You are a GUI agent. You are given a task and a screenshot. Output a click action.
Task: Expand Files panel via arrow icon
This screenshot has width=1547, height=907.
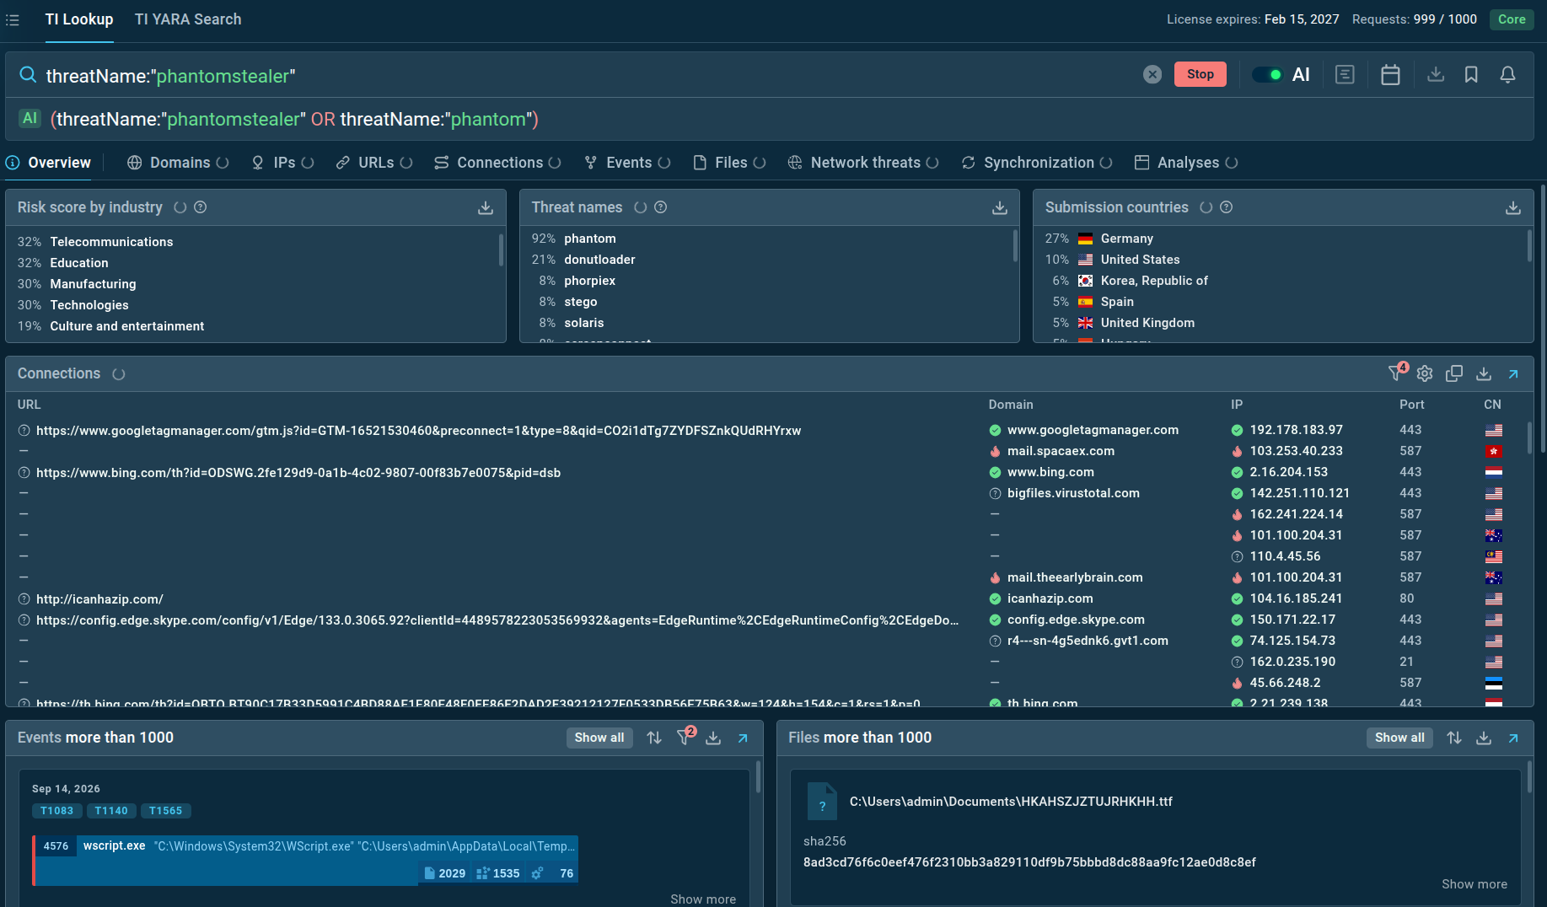1513,738
